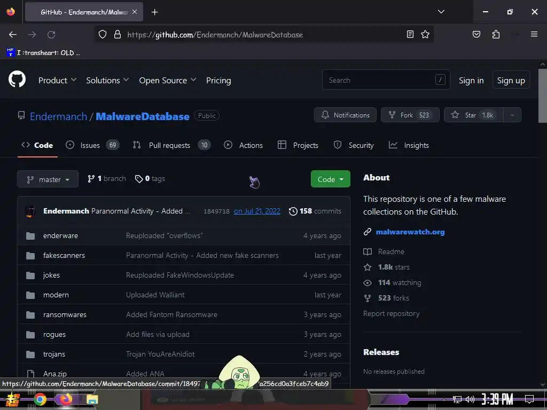Open the MalwareDatabase repository link
Screen dimensions: 547x410
142,116
